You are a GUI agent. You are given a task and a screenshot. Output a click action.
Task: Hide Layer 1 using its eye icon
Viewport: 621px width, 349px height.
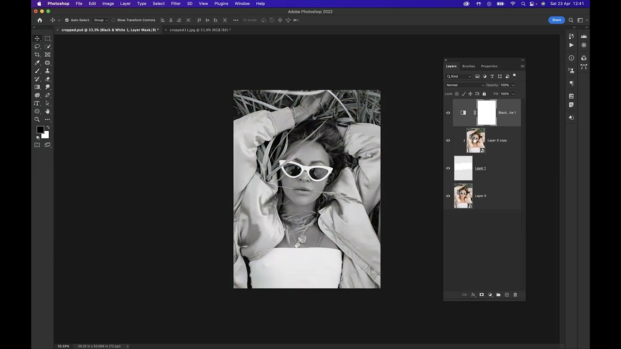448,168
